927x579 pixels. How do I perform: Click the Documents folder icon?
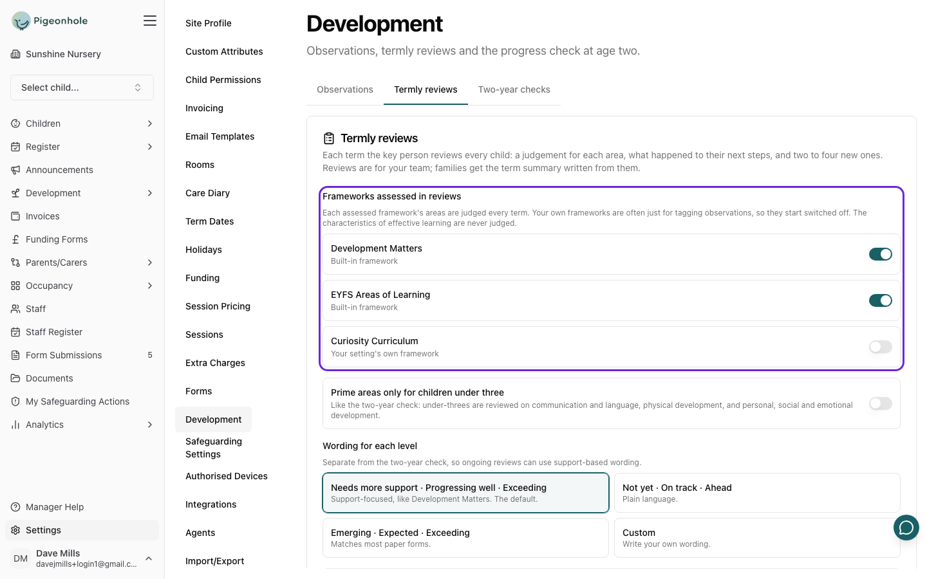(15, 378)
